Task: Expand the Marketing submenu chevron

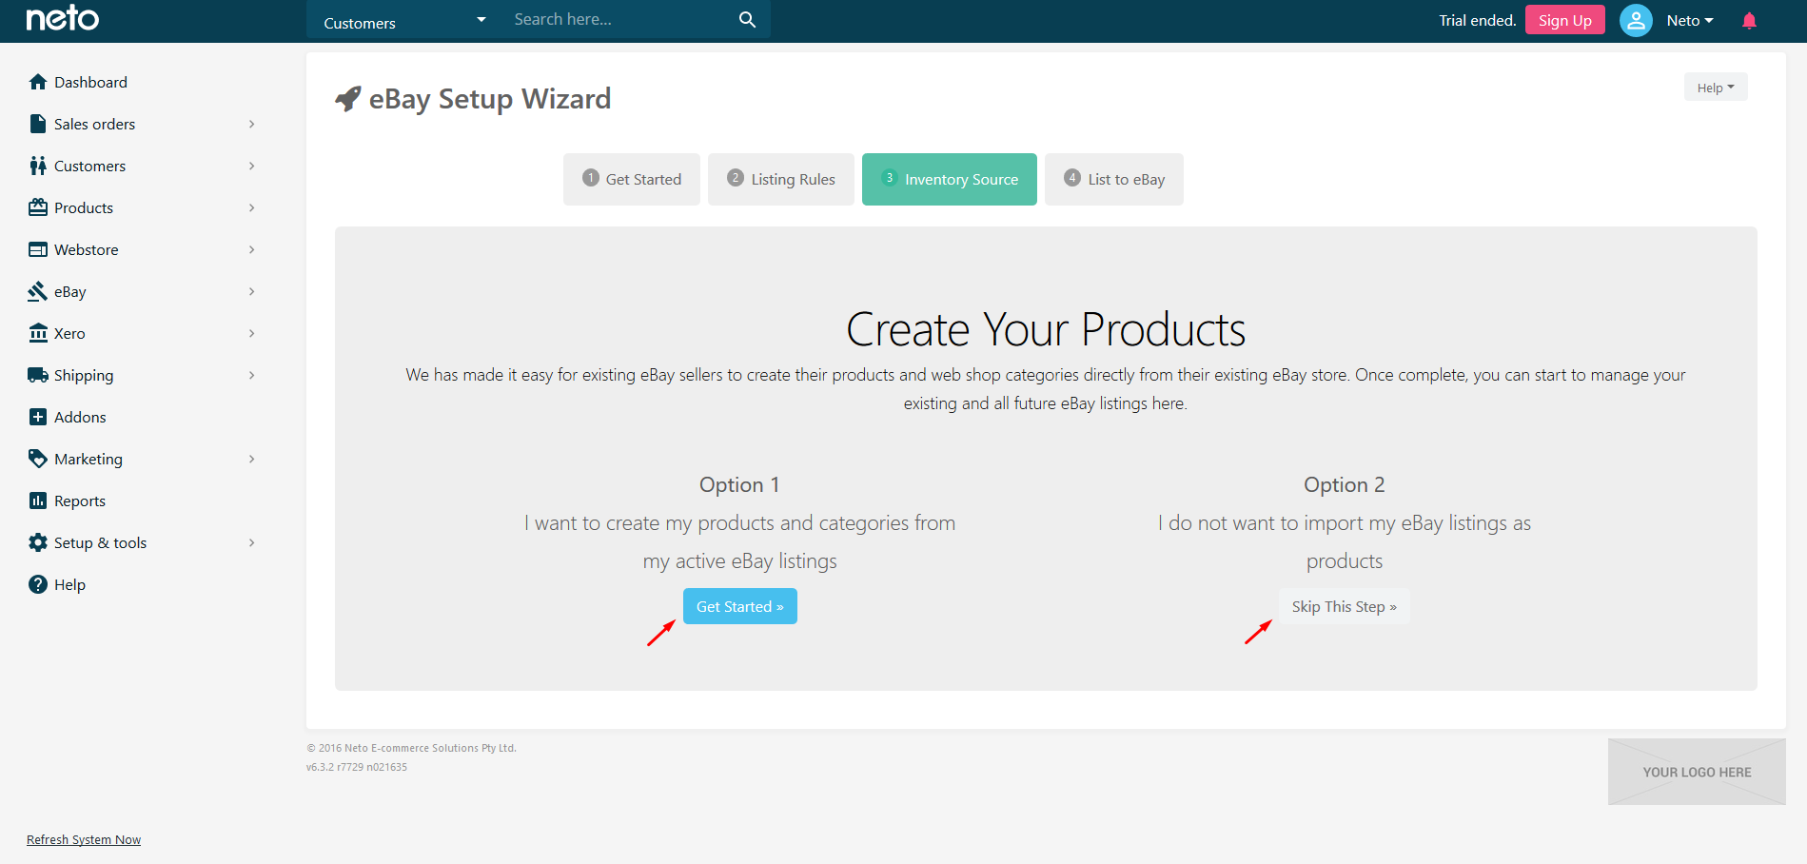Action: (x=251, y=459)
